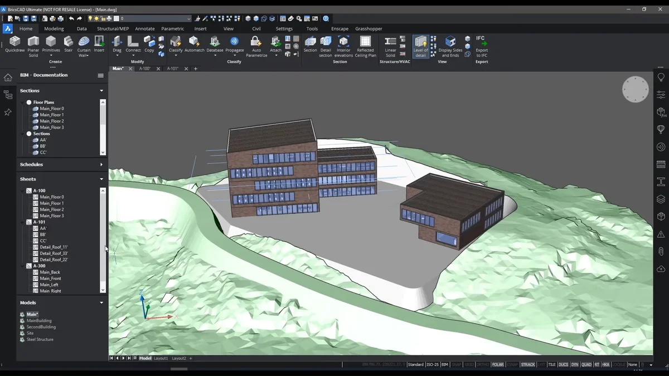Viewport: 669px width, 376px height.
Task: Select MainBuilding in the Models list
Action: 39,321
